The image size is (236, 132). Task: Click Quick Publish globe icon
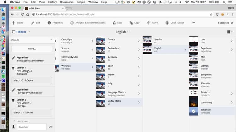(167, 23)
